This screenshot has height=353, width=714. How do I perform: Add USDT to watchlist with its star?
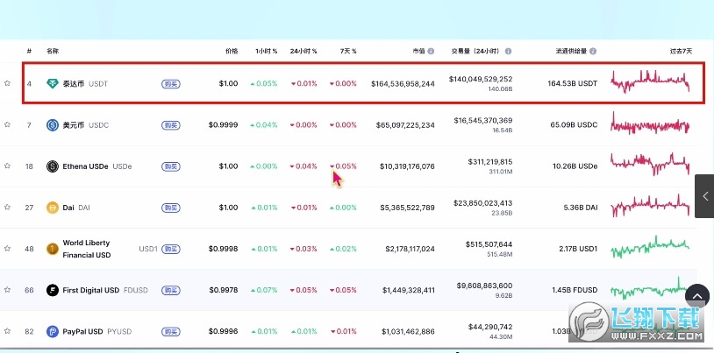[8, 84]
